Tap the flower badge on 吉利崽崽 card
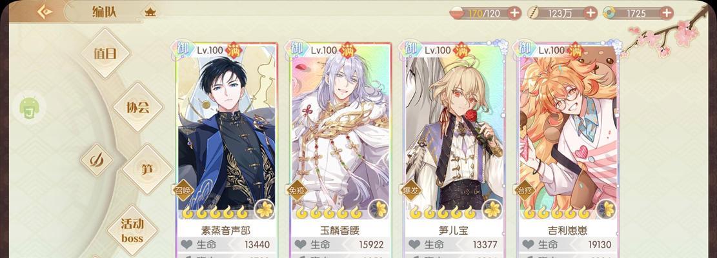 coord(607,209)
